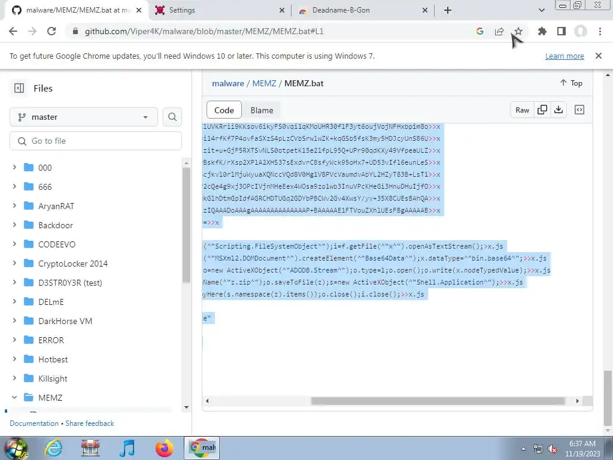Switch to the Settings tab
The height and width of the screenshot is (460, 613).
(x=219, y=10)
